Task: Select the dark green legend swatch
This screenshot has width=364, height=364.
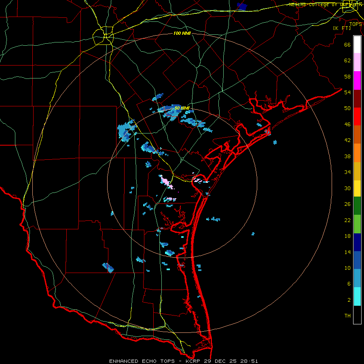Action: [x=357, y=206]
